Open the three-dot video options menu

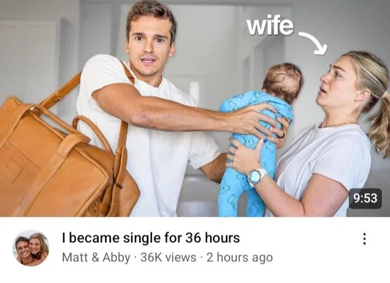364,239
